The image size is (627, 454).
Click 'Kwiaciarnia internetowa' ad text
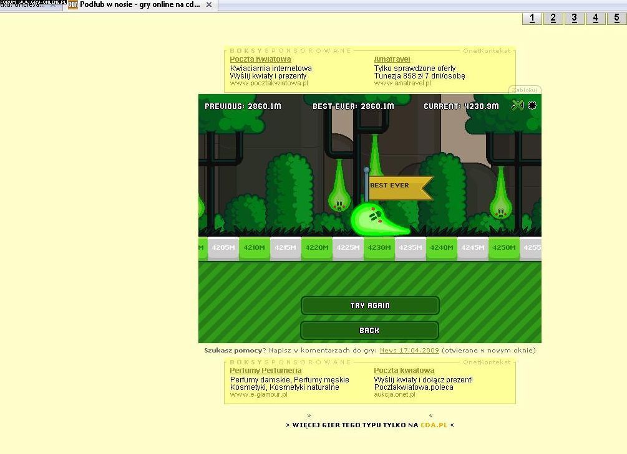271,69
